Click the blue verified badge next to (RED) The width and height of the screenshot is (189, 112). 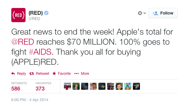(46, 13)
